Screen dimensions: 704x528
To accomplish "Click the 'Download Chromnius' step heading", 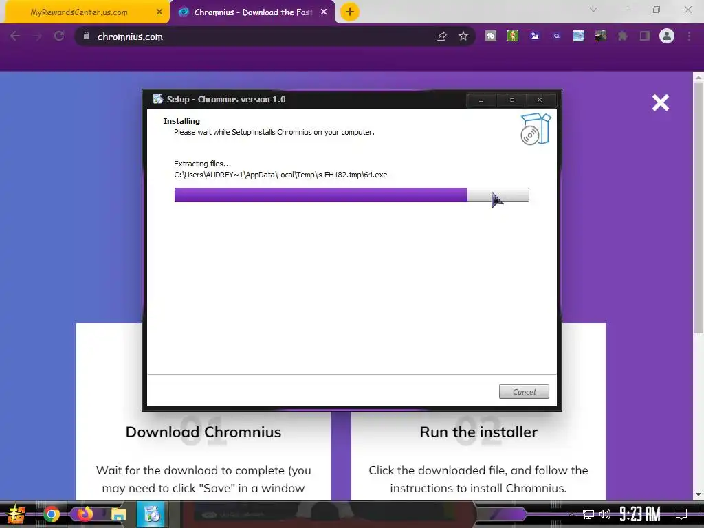I will [x=203, y=432].
